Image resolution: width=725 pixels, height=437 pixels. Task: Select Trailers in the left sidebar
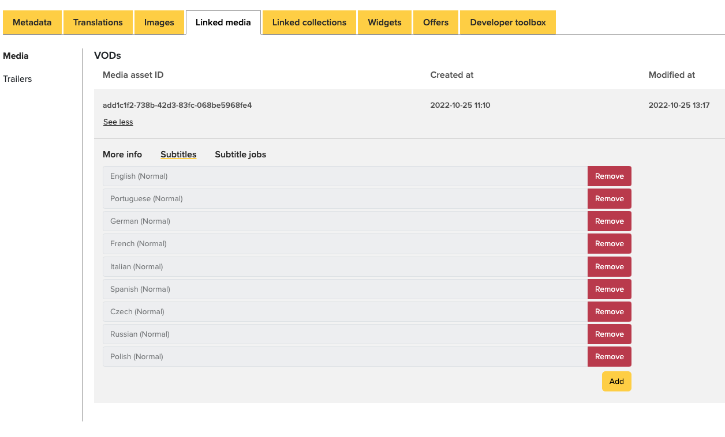[17, 79]
